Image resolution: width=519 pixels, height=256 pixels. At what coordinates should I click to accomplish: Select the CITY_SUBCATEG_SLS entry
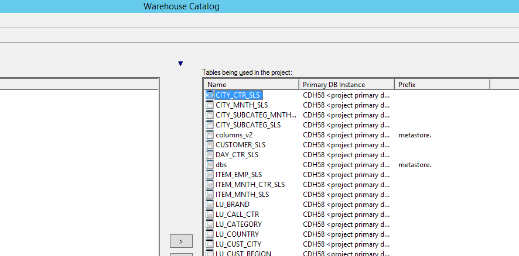[x=248, y=124]
